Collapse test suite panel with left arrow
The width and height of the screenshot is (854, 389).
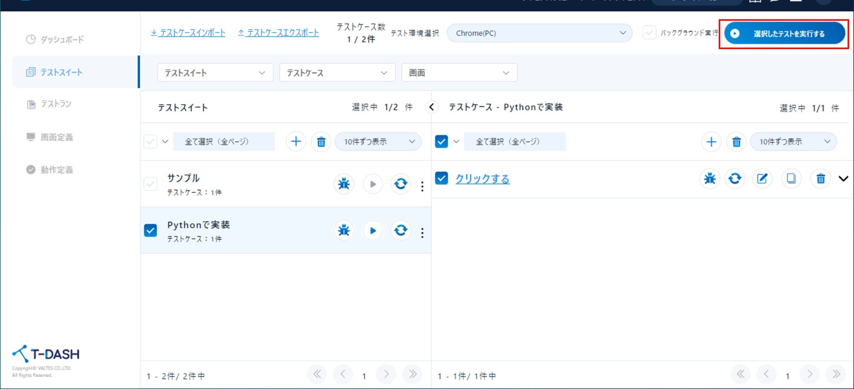[431, 107]
